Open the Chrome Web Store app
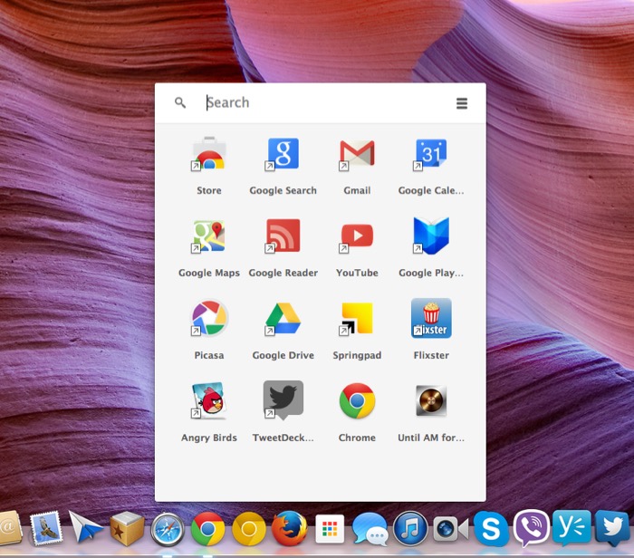Viewport: 634px width, 558px height. [209, 154]
